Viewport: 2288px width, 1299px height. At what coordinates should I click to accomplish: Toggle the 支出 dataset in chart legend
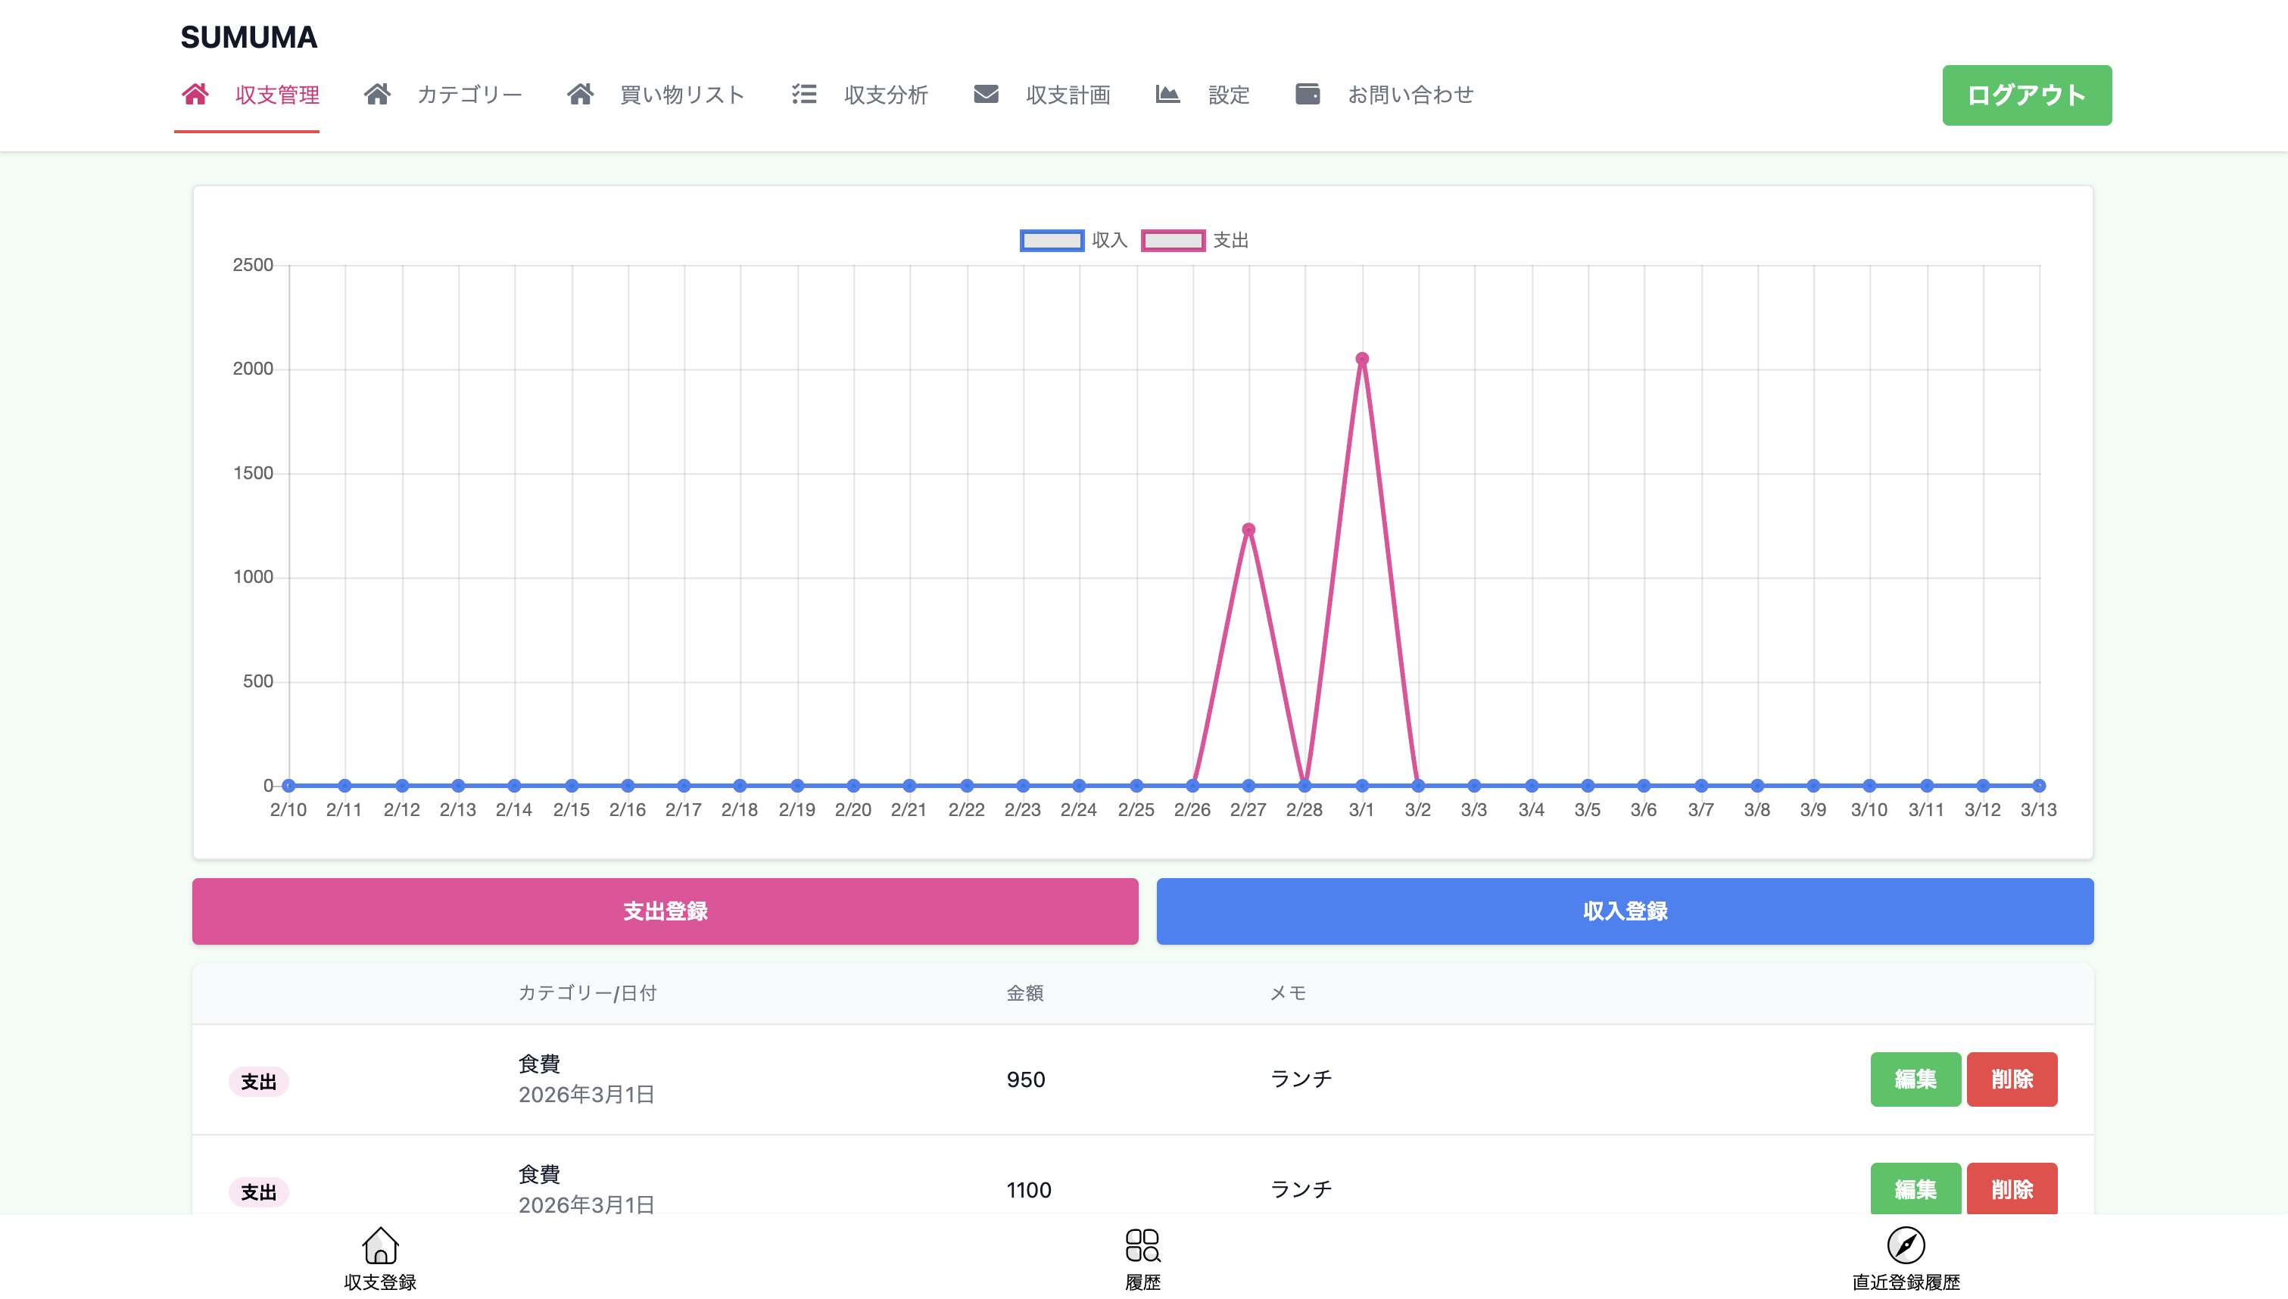[1173, 240]
